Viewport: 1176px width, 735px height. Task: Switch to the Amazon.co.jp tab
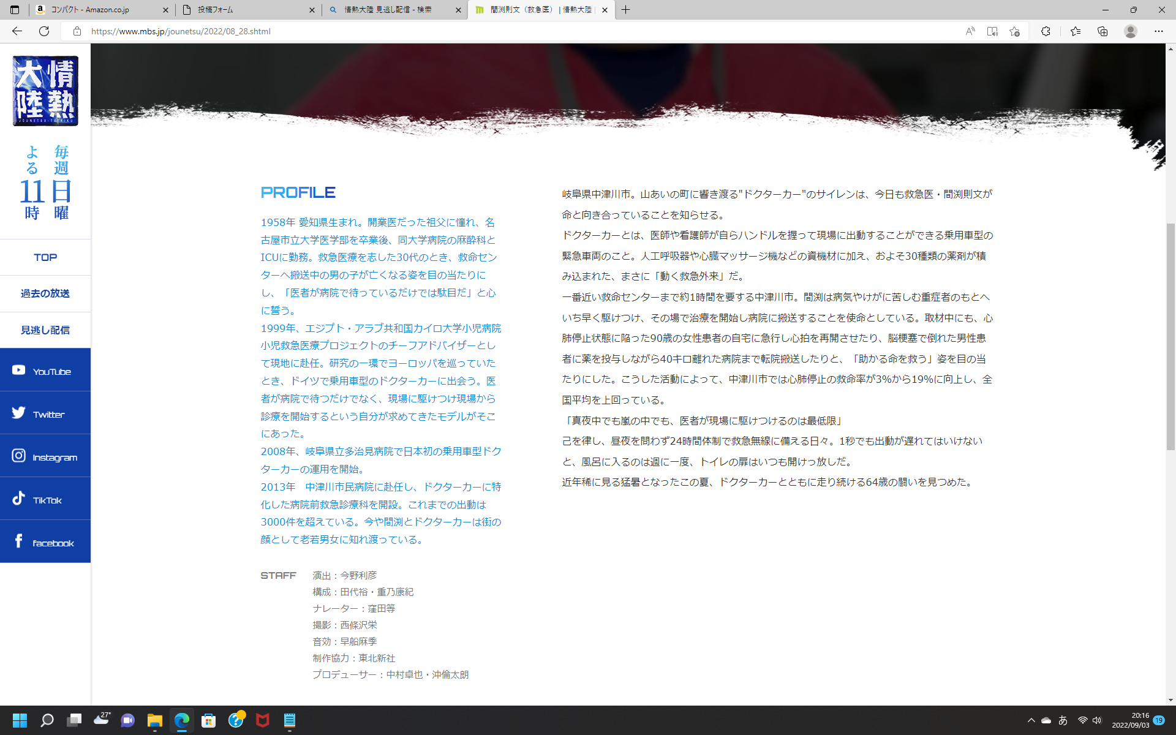click(102, 10)
